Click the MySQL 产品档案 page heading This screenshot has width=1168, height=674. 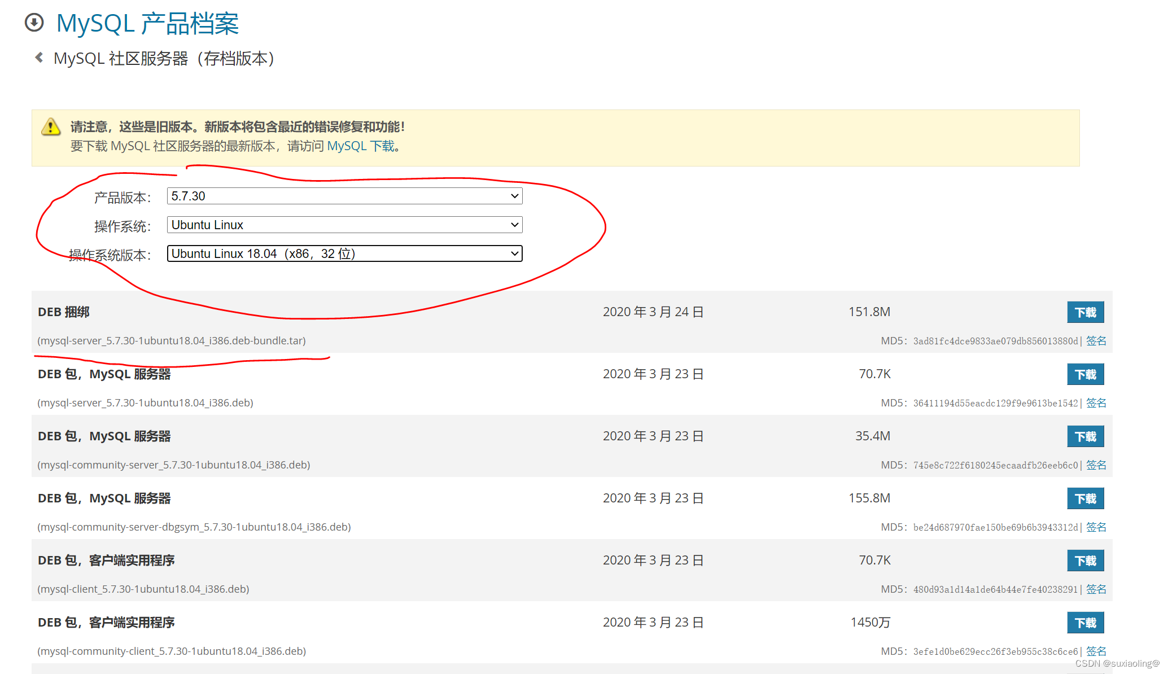click(147, 23)
